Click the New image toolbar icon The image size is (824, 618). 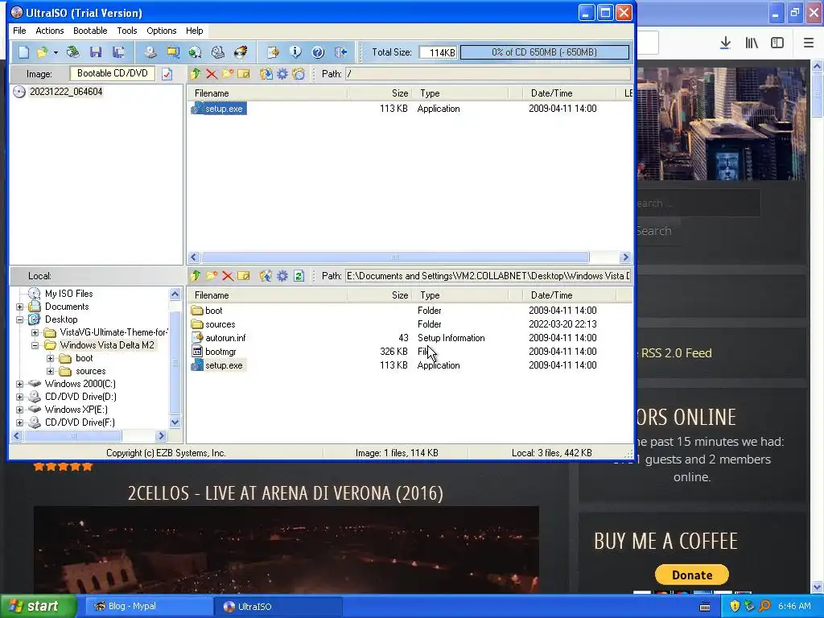point(23,52)
